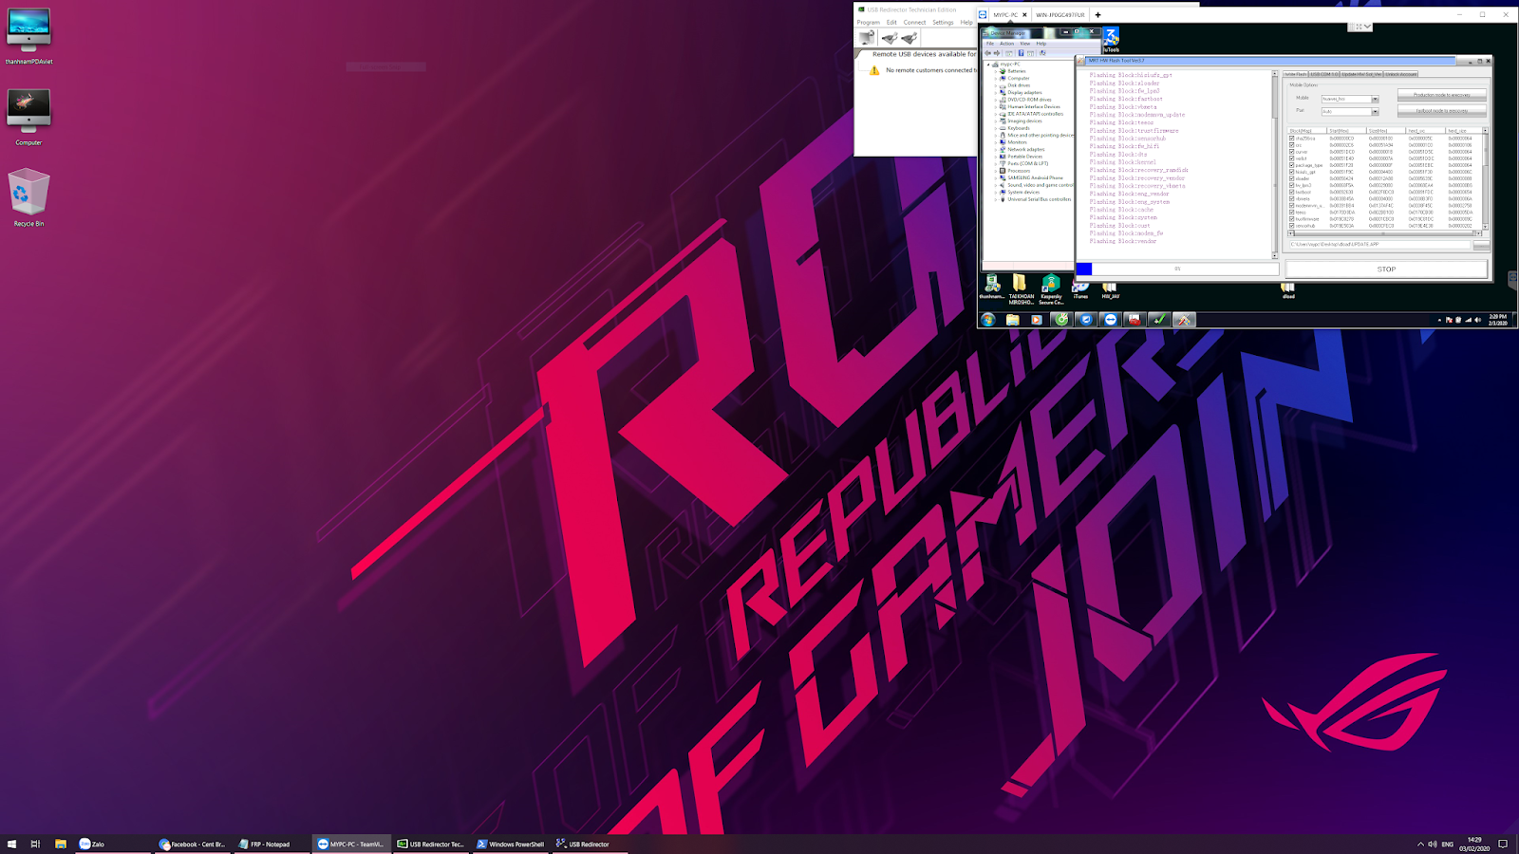This screenshot has height=854, width=1519.
Task: Expand Keyboards node in Device Manager
Action: (996, 128)
